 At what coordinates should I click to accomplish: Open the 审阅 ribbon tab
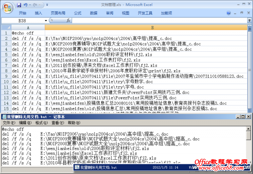click(110, 13)
